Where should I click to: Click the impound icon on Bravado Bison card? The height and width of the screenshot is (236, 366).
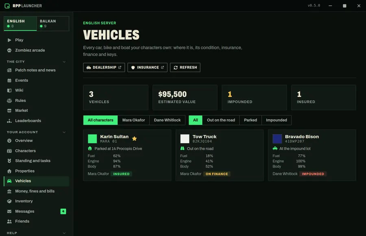coord(275,149)
